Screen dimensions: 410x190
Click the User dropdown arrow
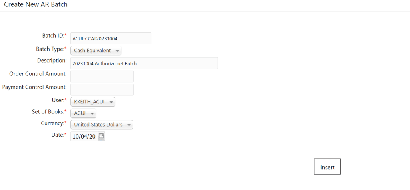pyautogui.click(x=111, y=102)
